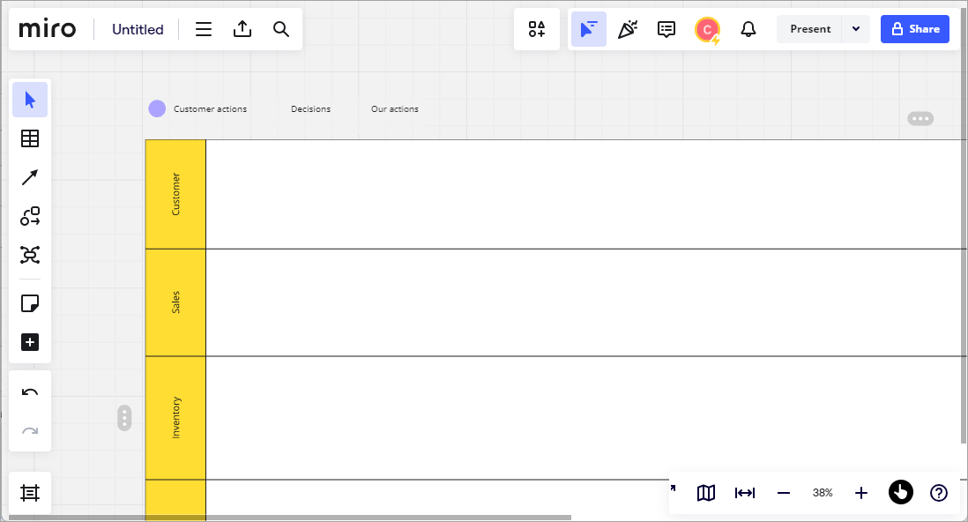Pick the sticky note tool

30,303
